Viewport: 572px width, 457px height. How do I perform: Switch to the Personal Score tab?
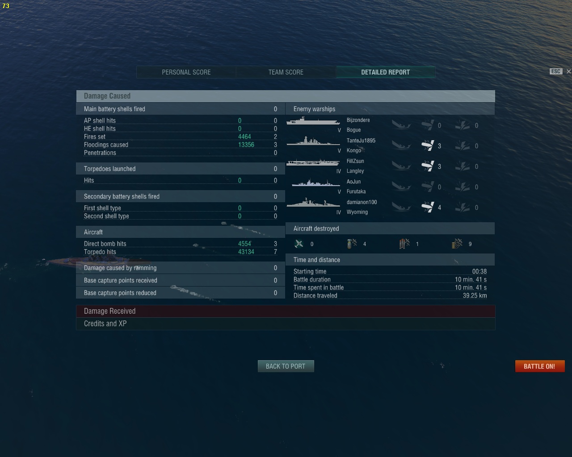coord(186,72)
